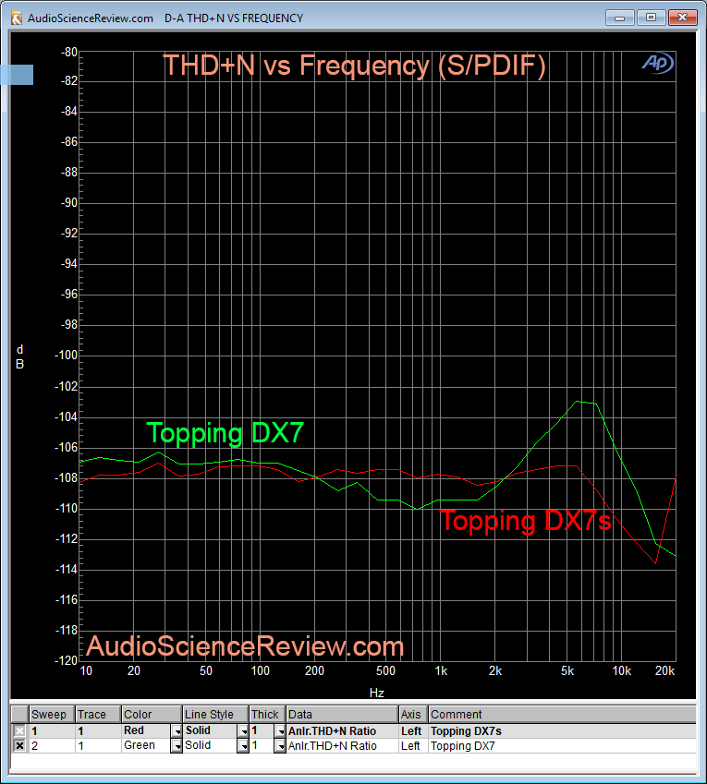Image resolution: width=707 pixels, height=784 pixels.
Task: Click the '-100' y-axis tick label
Action: [66, 356]
